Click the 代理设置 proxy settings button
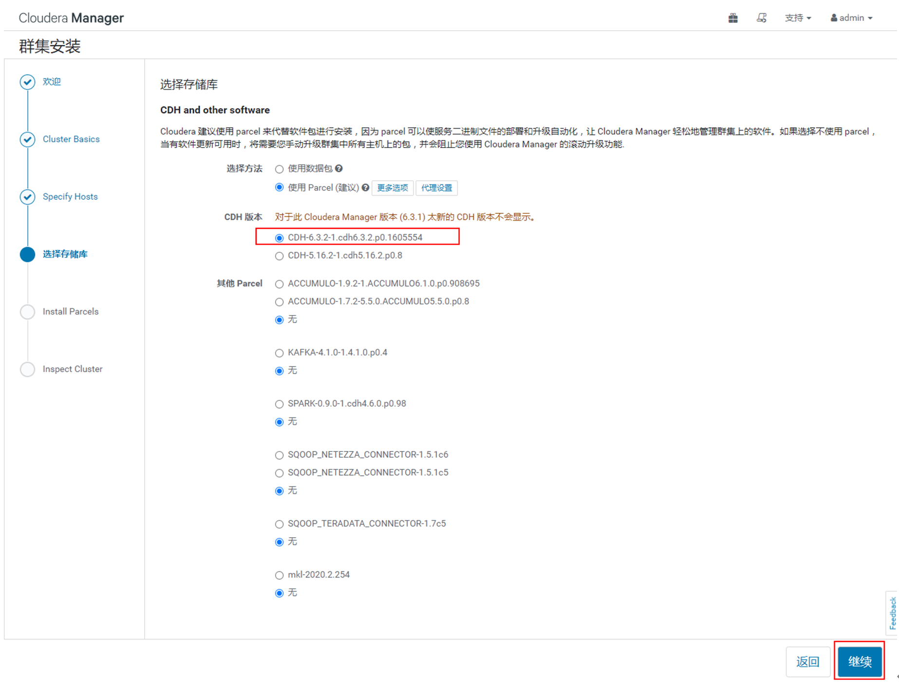899x694 pixels. (436, 188)
